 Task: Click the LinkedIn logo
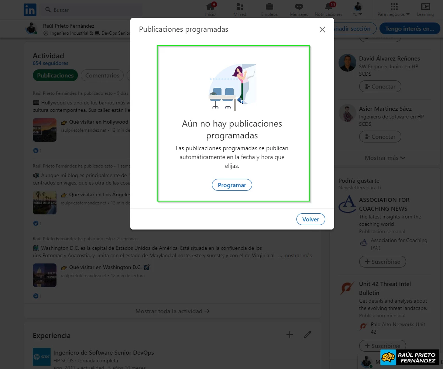(30, 10)
